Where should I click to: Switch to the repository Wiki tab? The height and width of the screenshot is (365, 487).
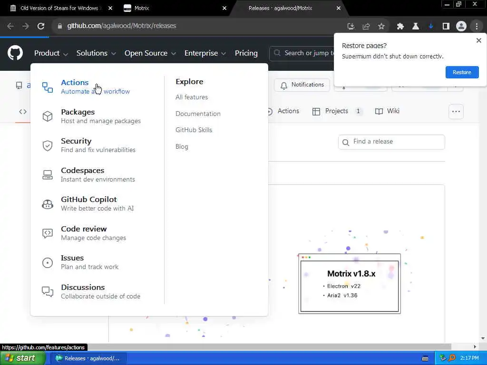point(387,111)
